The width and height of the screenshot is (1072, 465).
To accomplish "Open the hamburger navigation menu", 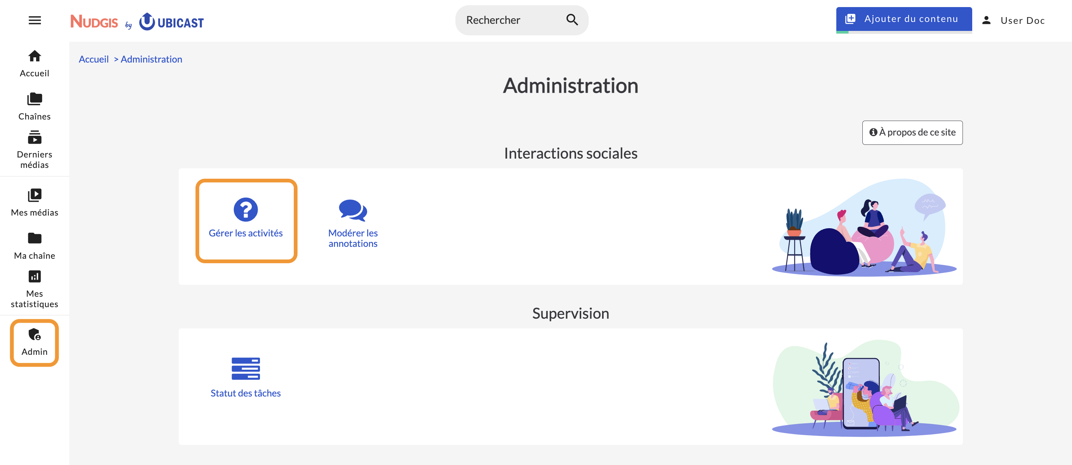I will tap(35, 20).
